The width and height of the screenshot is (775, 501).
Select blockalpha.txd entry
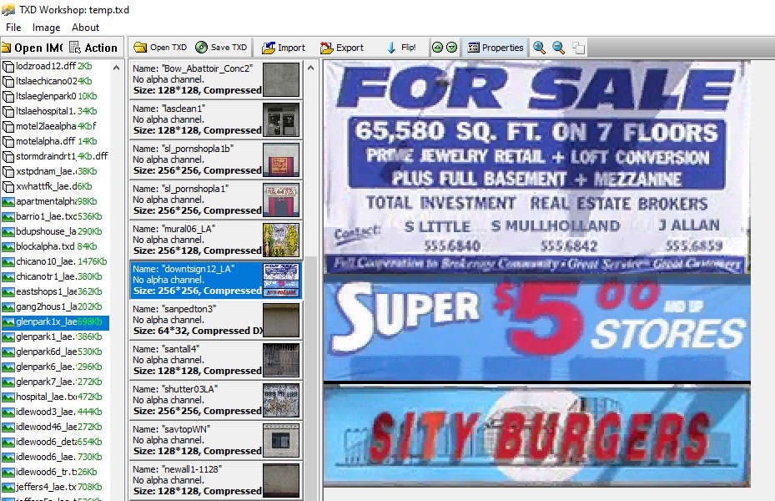[x=55, y=246]
